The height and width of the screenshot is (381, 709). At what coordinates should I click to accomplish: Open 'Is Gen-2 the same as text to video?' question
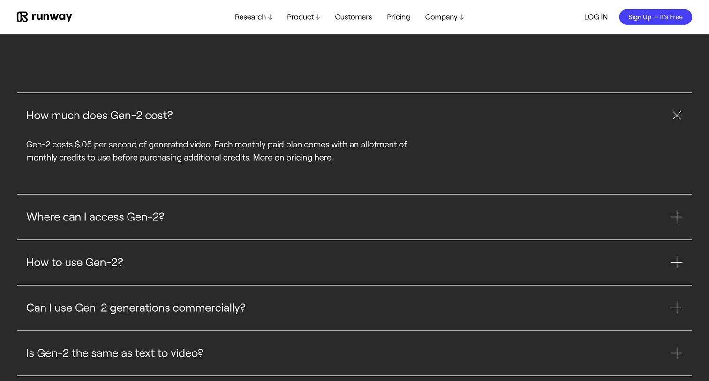(x=115, y=353)
